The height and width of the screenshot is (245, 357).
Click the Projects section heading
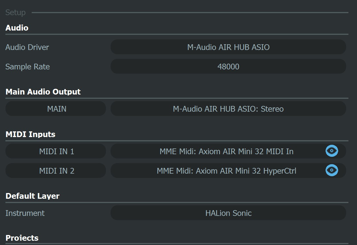tap(22, 238)
